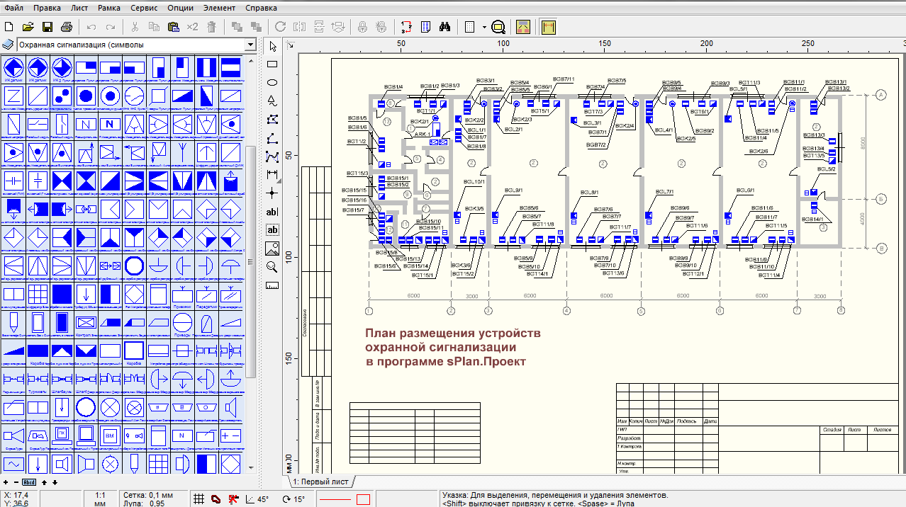Save the file with floppy disk icon
The image size is (906, 507).
47,27
